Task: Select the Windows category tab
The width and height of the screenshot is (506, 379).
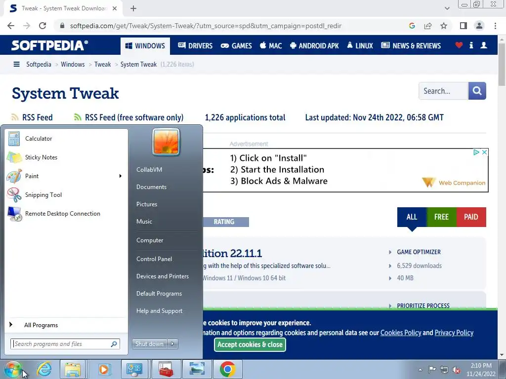Action: click(145, 46)
